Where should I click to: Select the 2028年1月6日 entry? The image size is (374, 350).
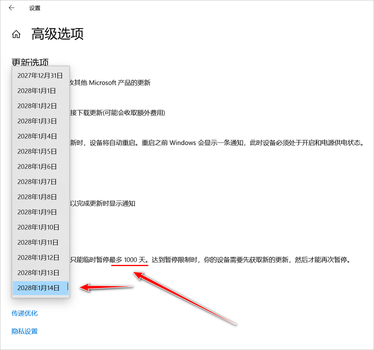click(x=37, y=166)
